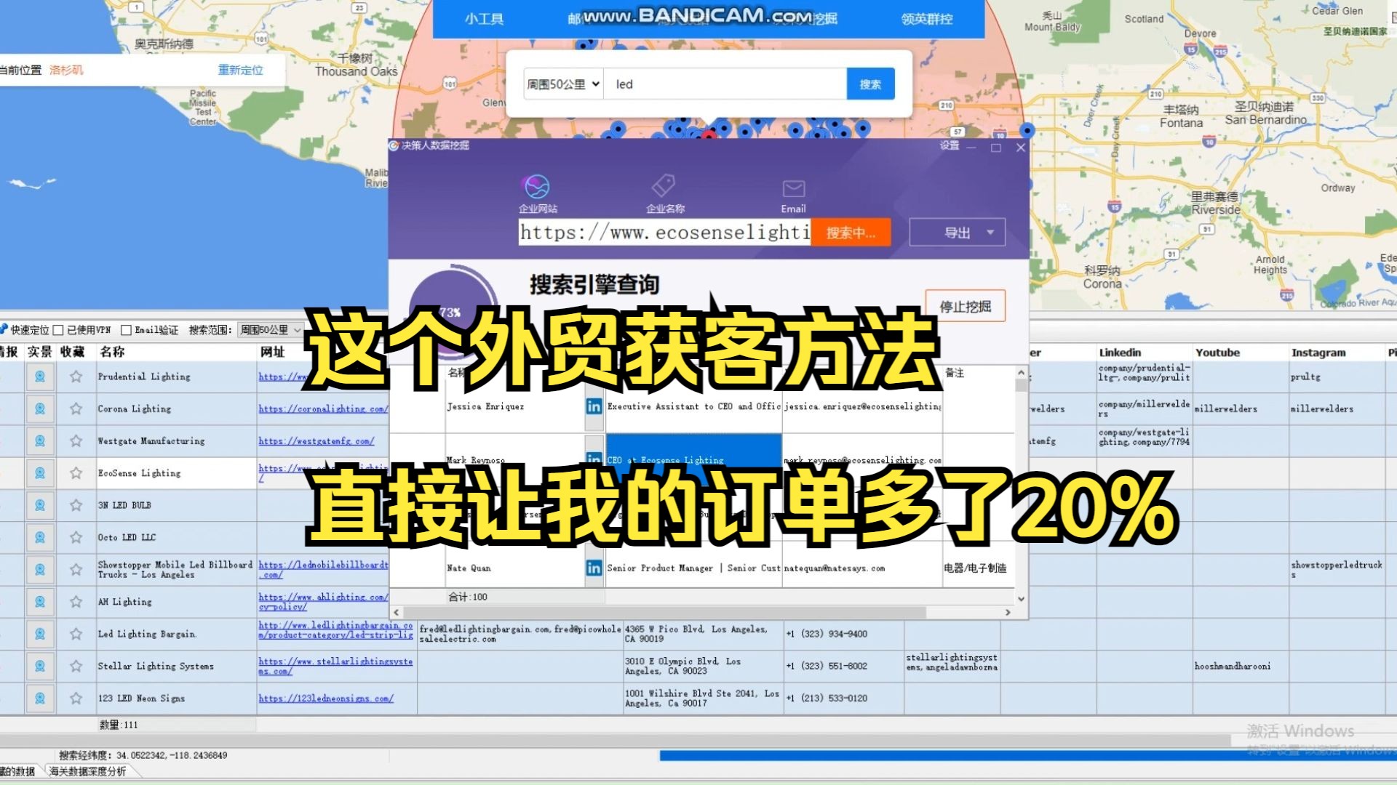The height and width of the screenshot is (785, 1397).
Task: Favorite AH Lighting with star icon
Action: pos(76,602)
